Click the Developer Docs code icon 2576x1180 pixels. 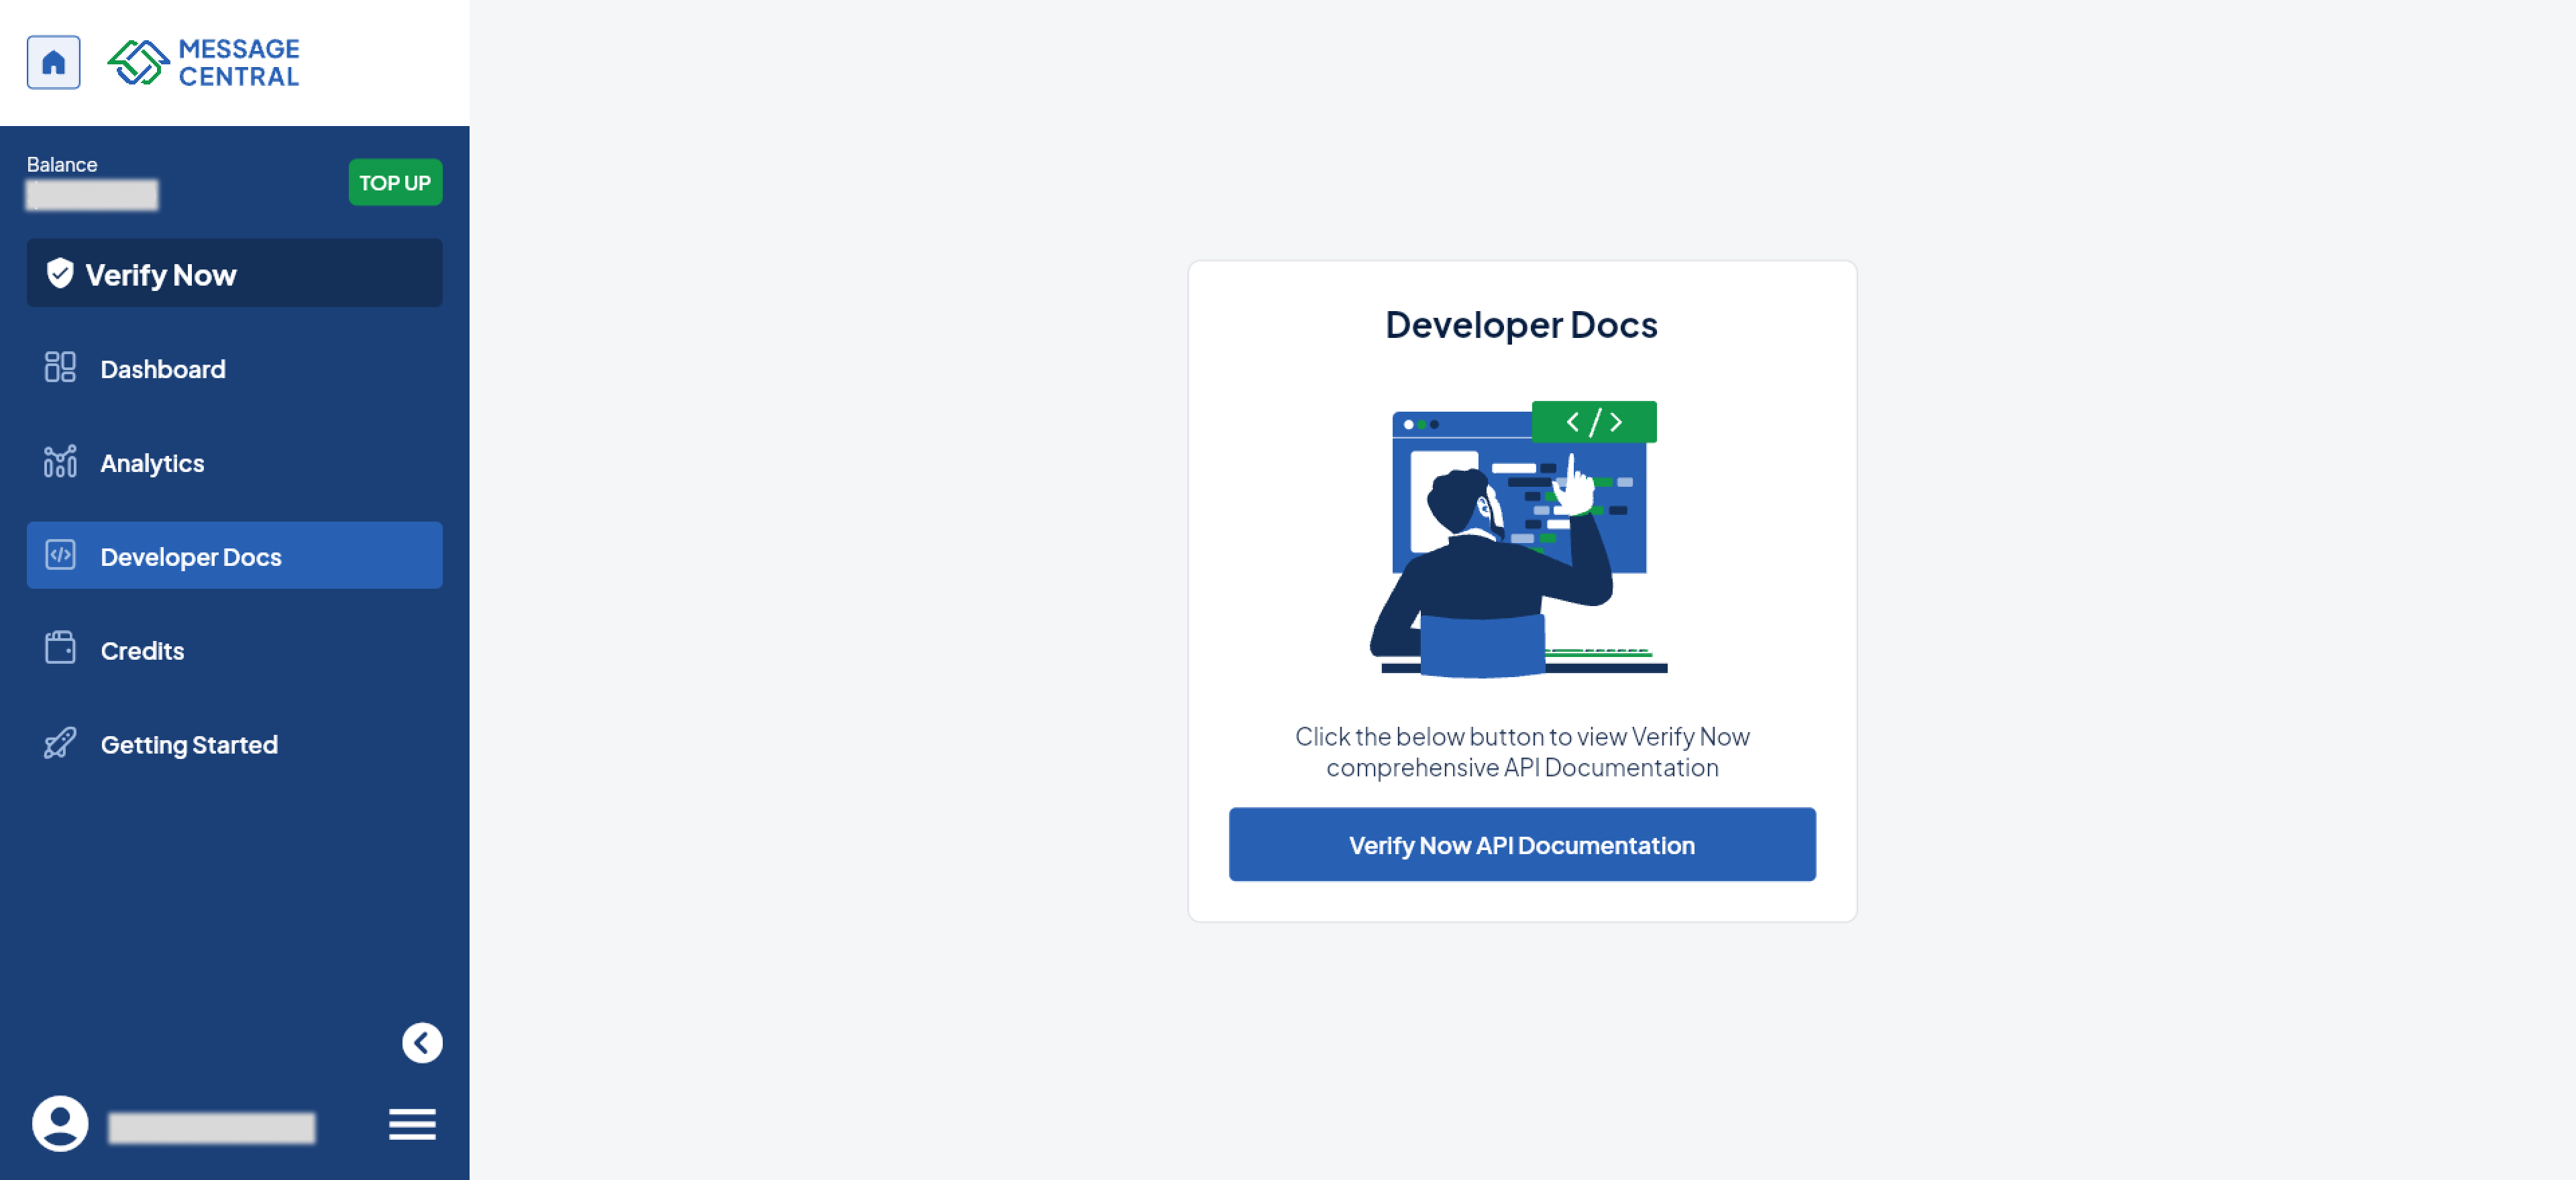(60, 556)
